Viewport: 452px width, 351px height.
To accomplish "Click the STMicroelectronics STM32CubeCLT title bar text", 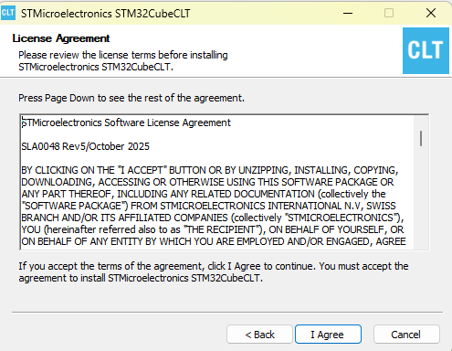I will pos(106,14).
